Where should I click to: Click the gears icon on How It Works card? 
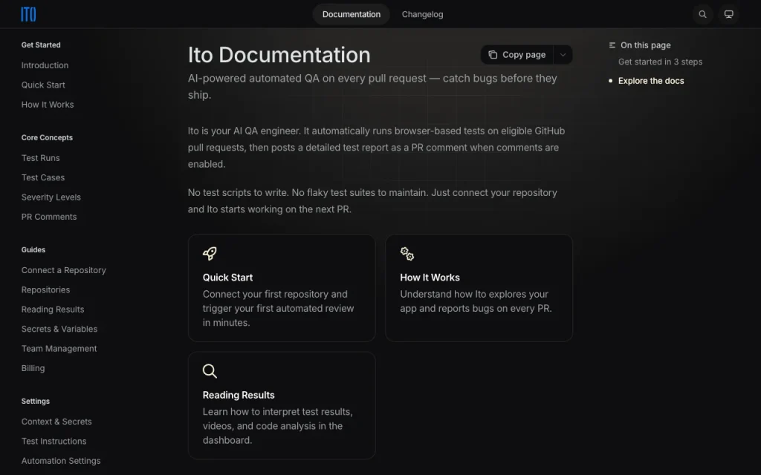407,253
